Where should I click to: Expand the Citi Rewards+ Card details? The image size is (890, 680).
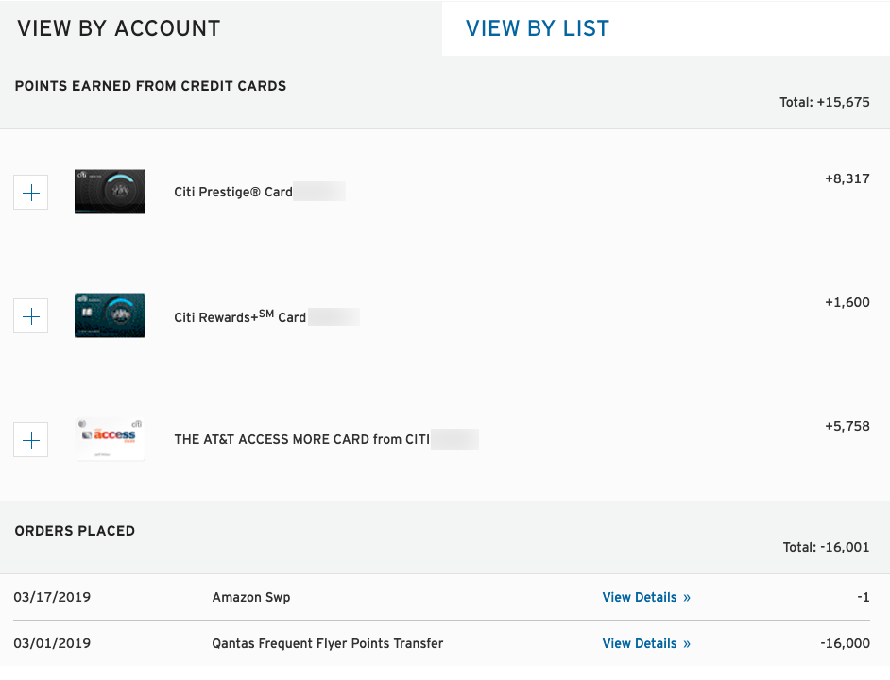point(31,316)
